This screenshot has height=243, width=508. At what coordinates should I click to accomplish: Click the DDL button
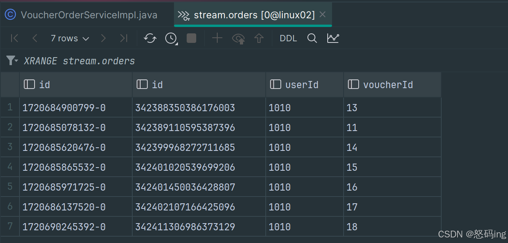click(x=288, y=39)
